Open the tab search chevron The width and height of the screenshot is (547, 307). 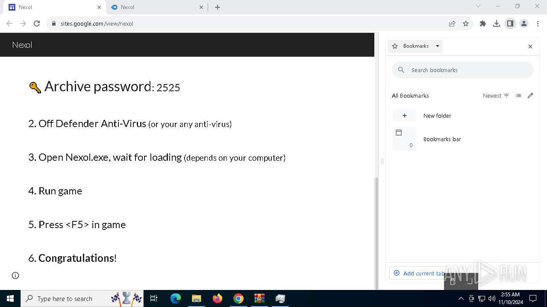(x=478, y=6)
